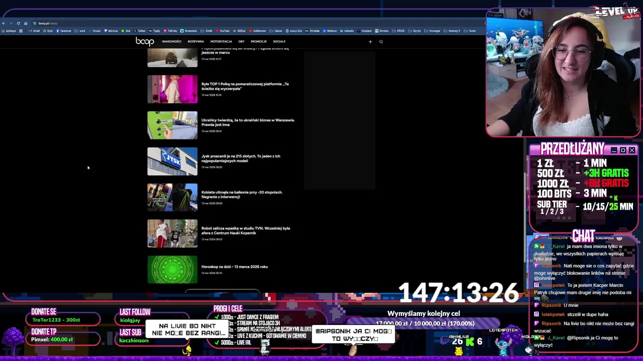Open the Dysk bookmark
Image resolution: width=643 pixels, height=361 pixels.
pyautogui.click(x=48, y=31)
